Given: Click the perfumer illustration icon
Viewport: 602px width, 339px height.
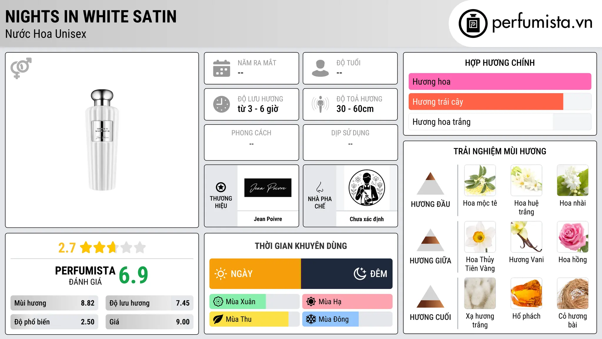Looking at the screenshot, I should pyautogui.click(x=367, y=188).
